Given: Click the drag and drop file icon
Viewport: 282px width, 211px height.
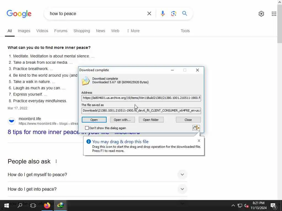Looking at the screenshot, I should 196,128.
